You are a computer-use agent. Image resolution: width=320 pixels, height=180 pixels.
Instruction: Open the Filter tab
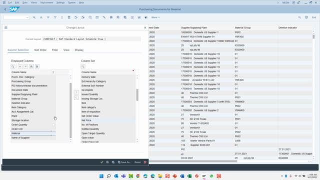(55, 50)
